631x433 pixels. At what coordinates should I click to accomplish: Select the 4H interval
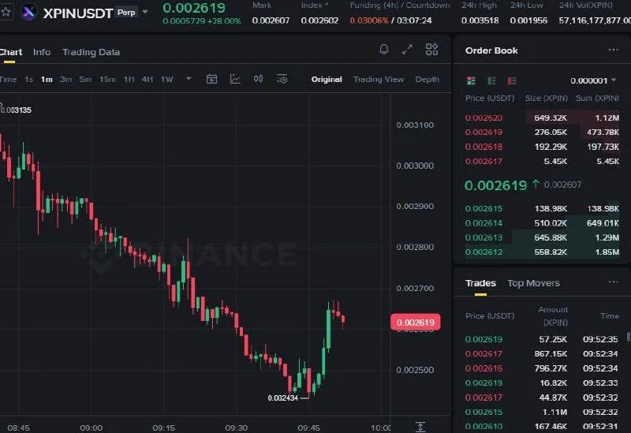(x=147, y=80)
